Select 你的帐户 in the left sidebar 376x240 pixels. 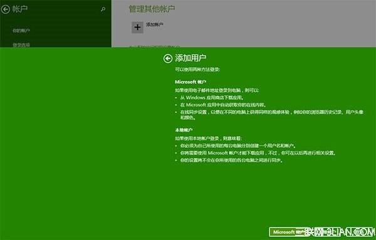tap(21, 31)
